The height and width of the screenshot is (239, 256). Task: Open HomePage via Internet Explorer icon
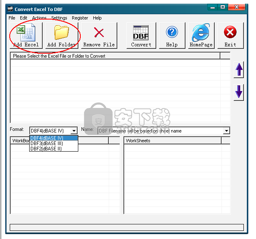[x=201, y=35]
